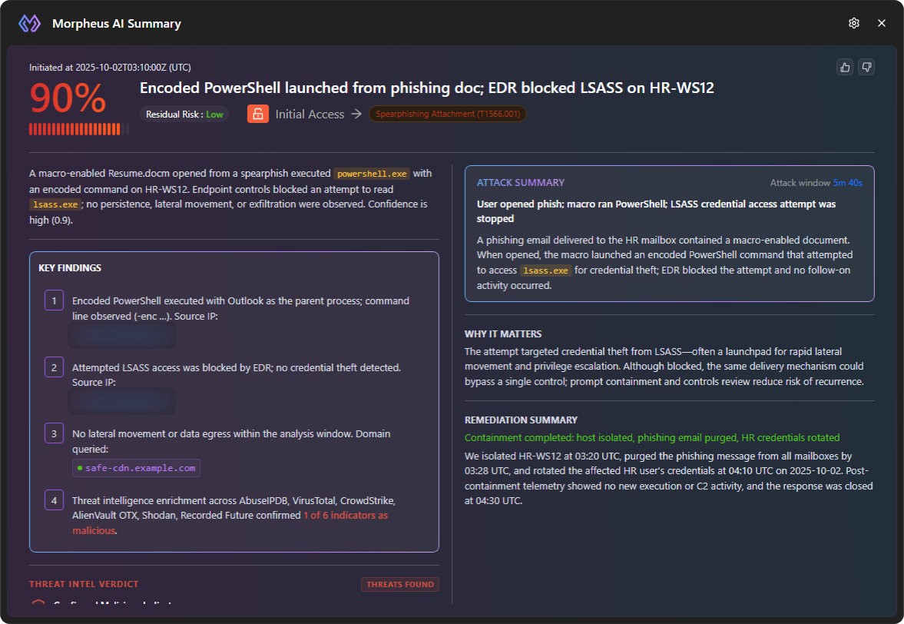Click the WHY IT MATTERS heading
The width and height of the screenshot is (904, 624).
click(503, 334)
